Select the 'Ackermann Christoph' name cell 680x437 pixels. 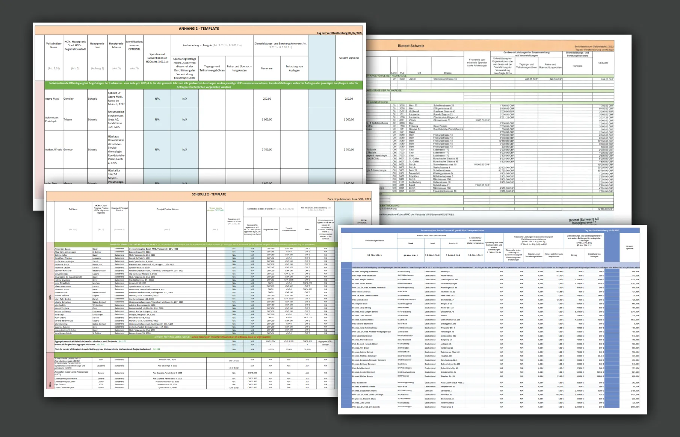coord(52,119)
